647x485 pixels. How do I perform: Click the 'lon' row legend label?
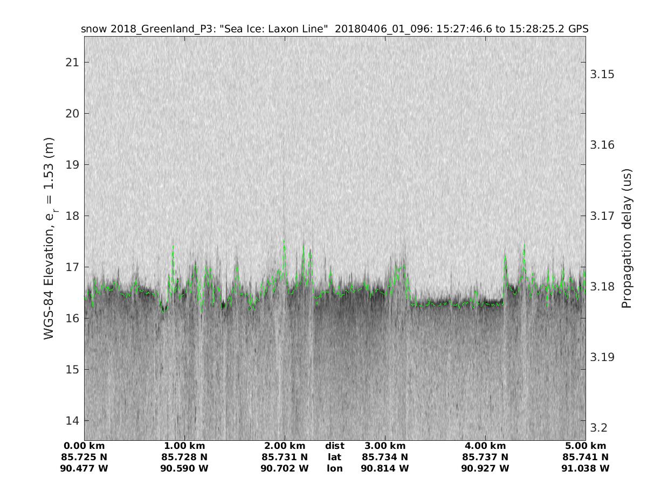point(334,469)
